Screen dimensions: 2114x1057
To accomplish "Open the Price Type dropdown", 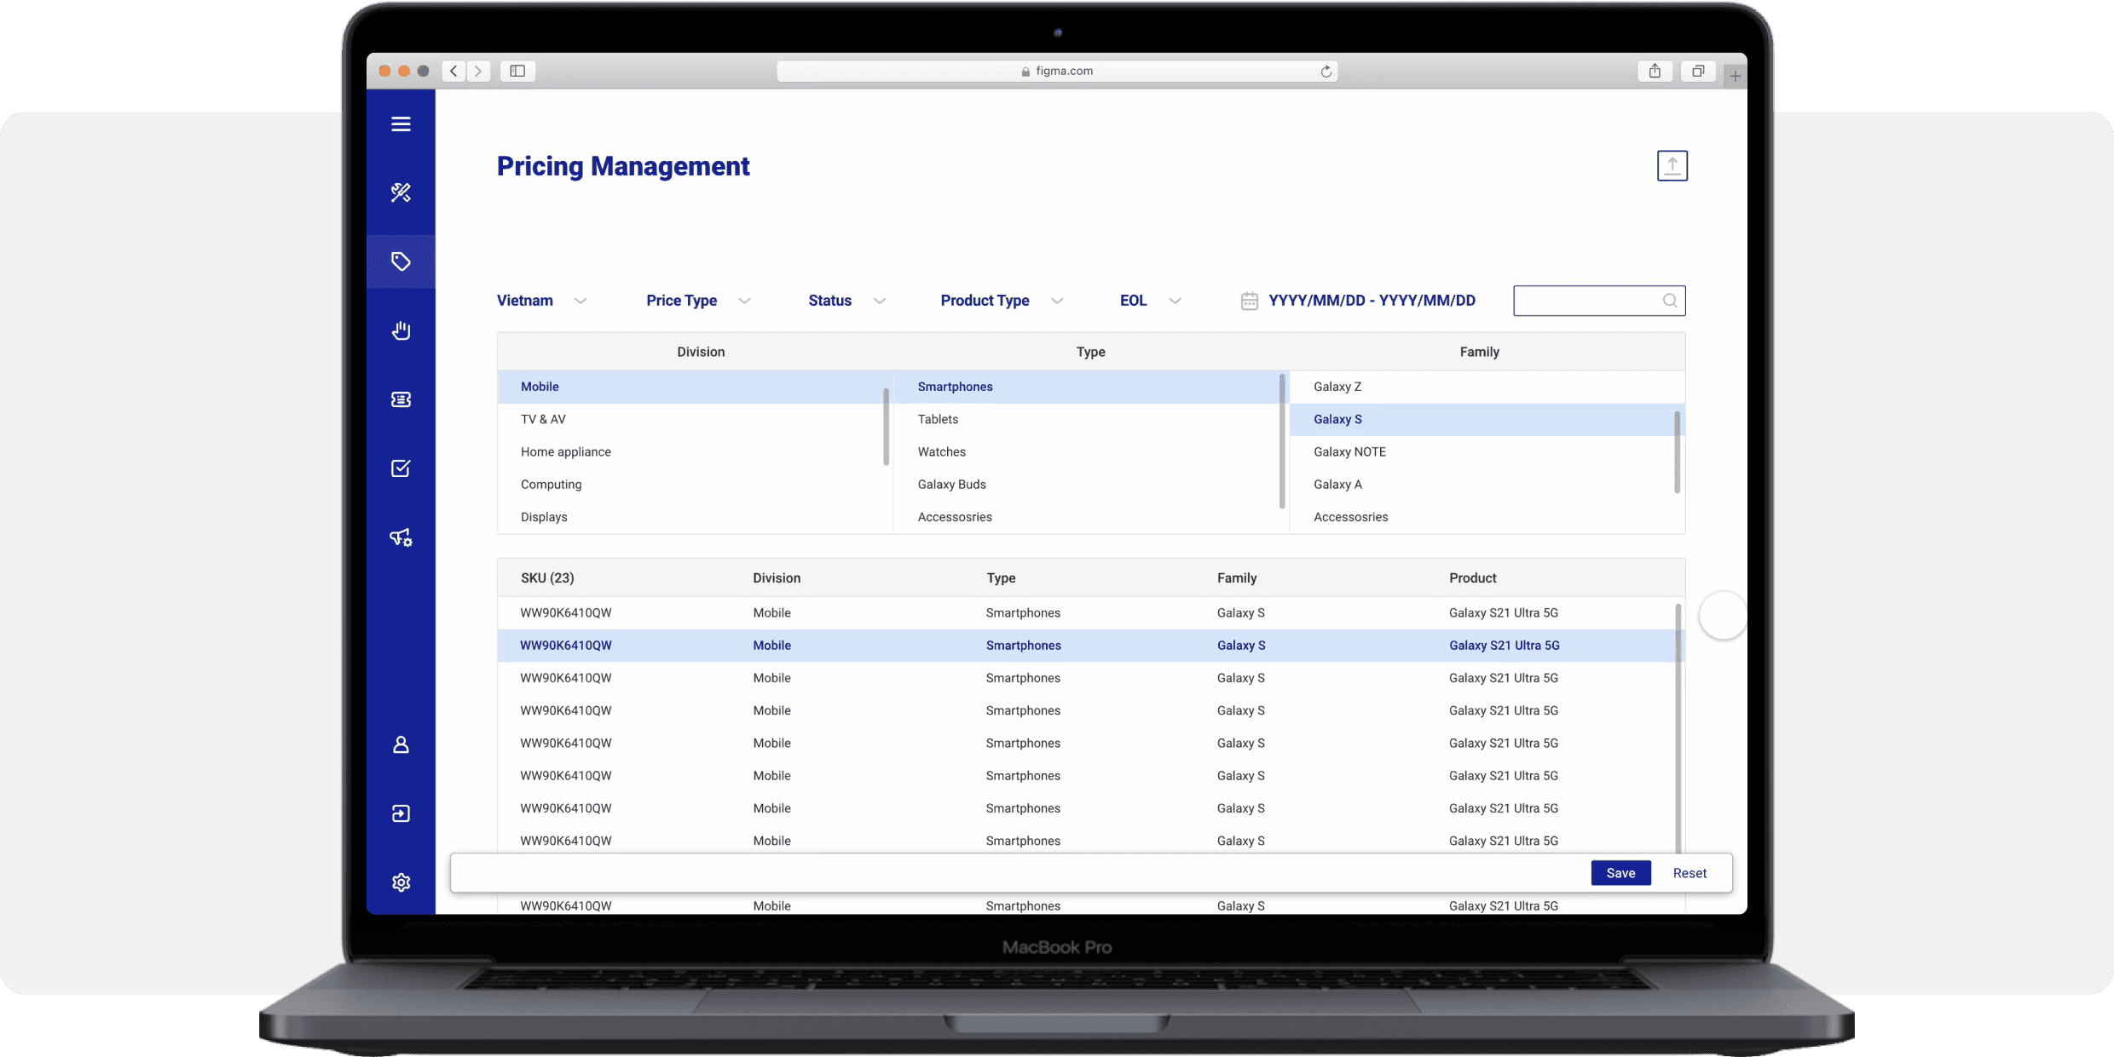I will [x=697, y=301].
